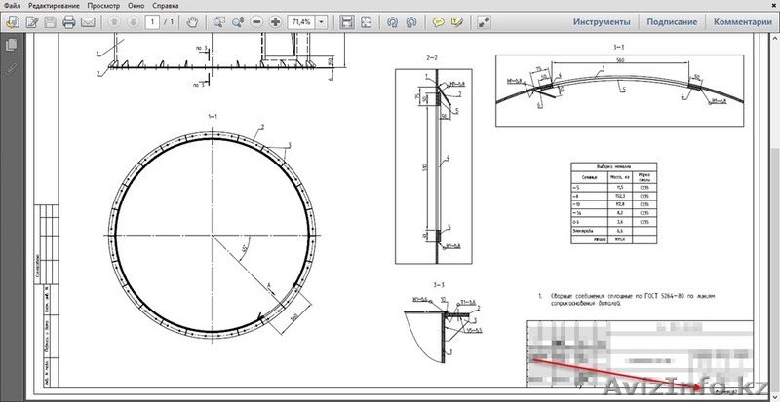Click the zoom in plus button
The height and width of the screenshot is (402, 780).
click(276, 21)
